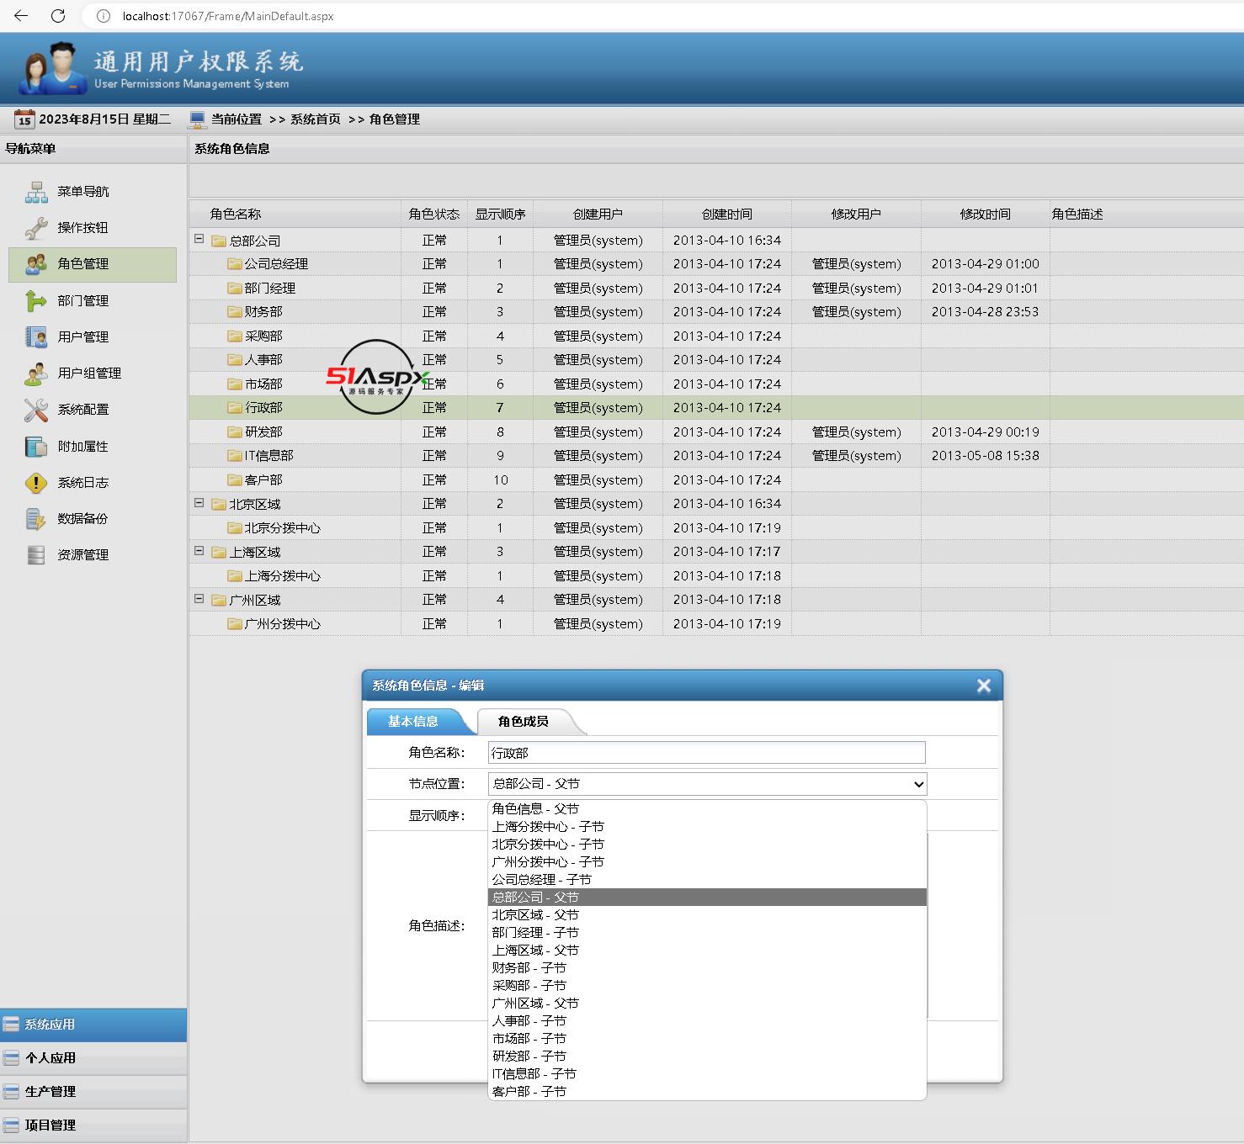Collapse the 北京区域 tree node
The height and width of the screenshot is (1144, 1244).
199,503
